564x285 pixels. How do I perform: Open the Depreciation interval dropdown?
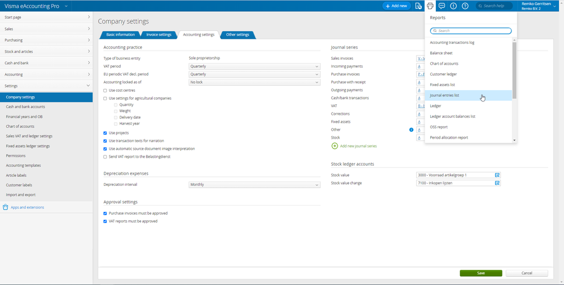pyautogui.click(x=254, y=185)
